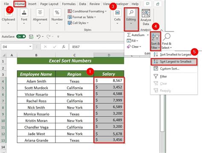The image size is (202, 153).
Task: Open Cell Styles gallery
Action: [x=78, y=23]
